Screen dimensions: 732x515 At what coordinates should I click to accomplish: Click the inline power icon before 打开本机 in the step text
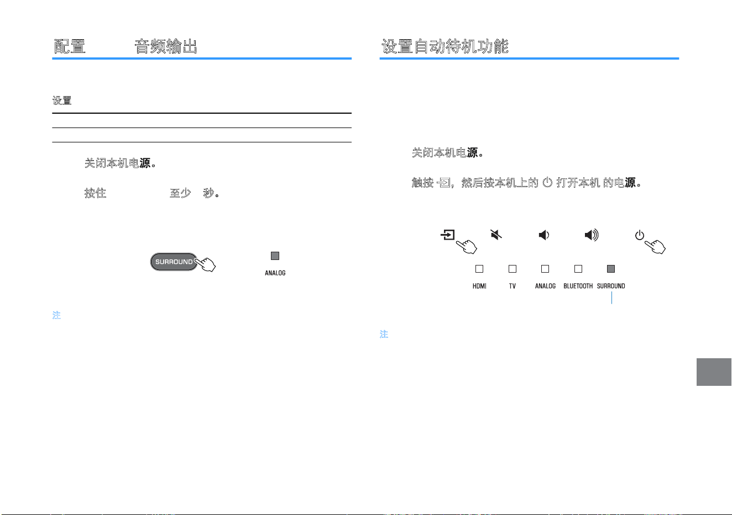pyautogui.click(x=547, y=183)
